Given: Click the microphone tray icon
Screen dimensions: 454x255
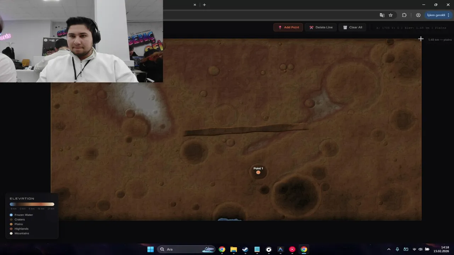Looking at the screenshot, I should click(x=397, y=249).
